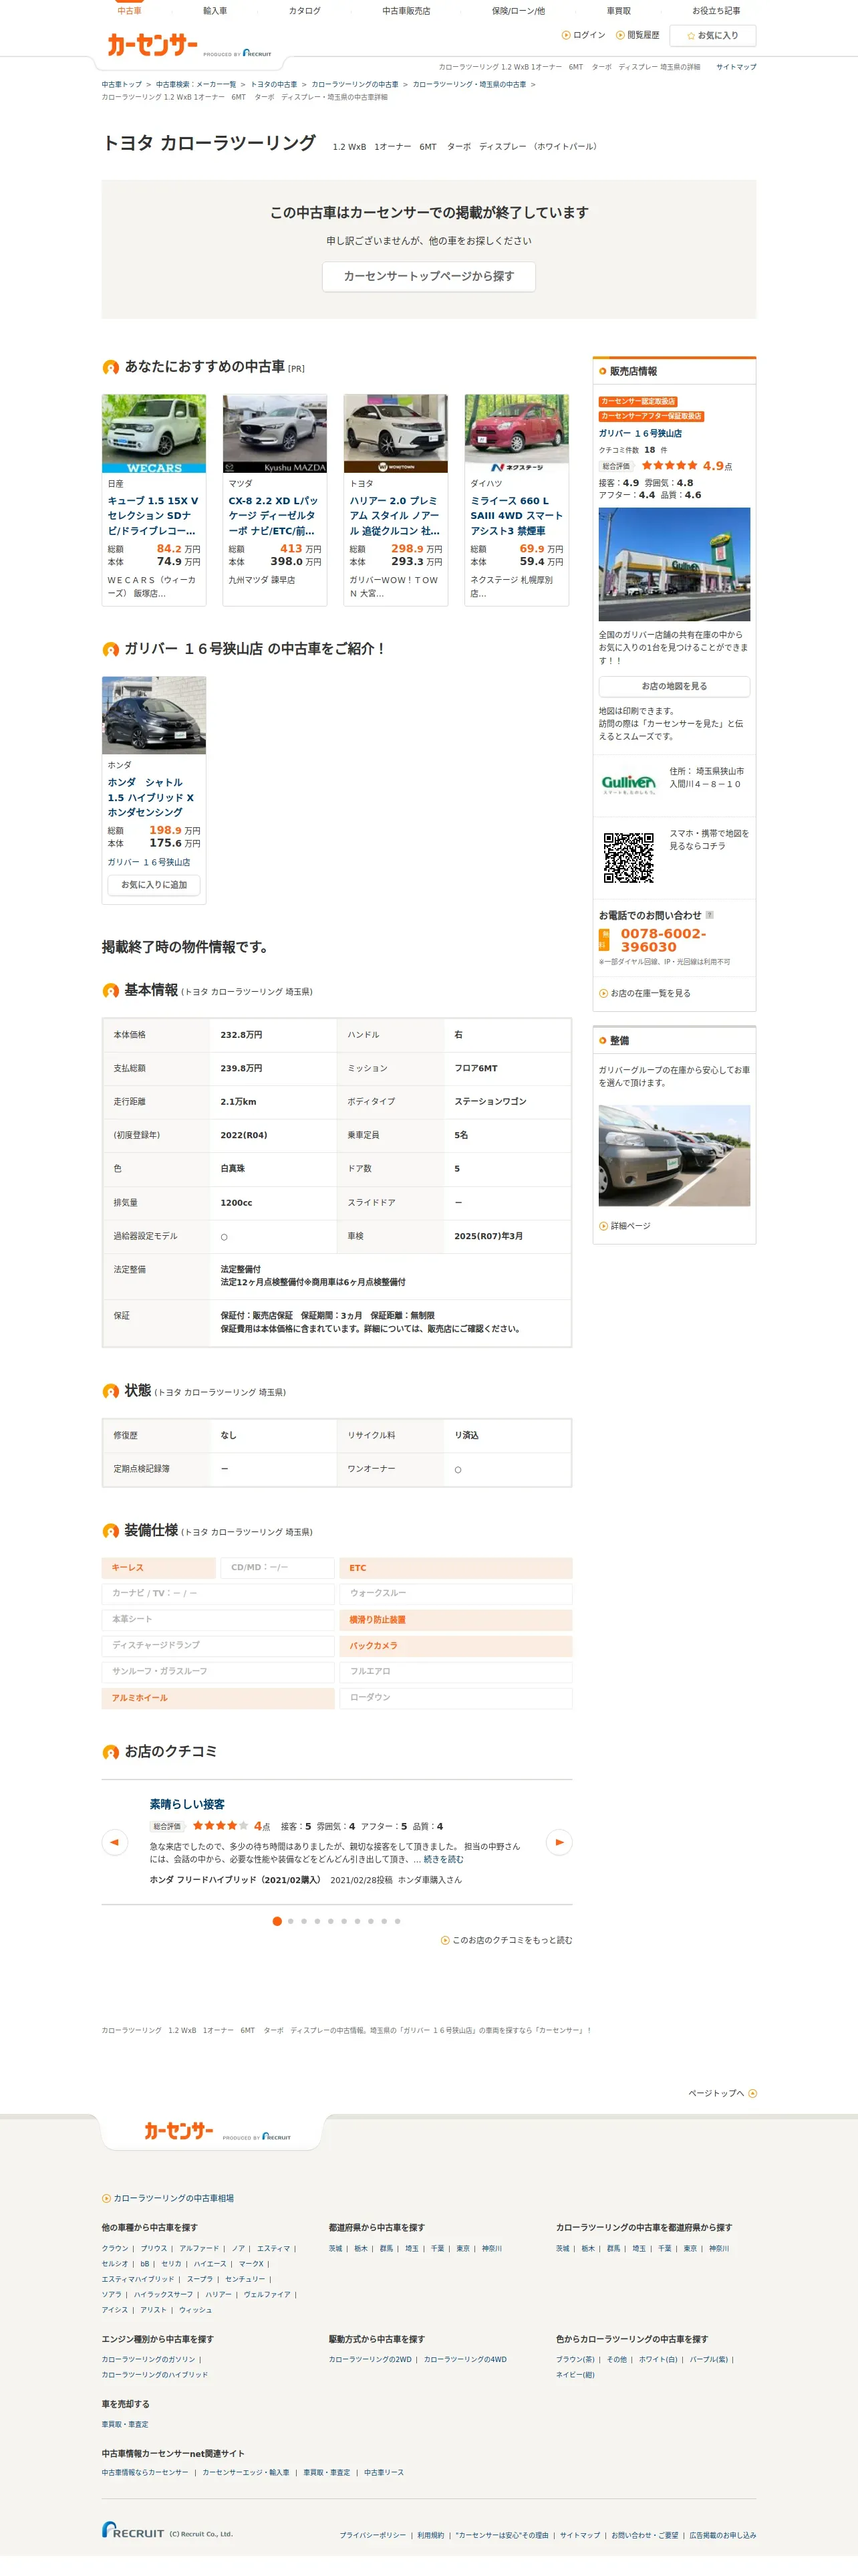Viewport: 858px width, 2576px height.
Task: Click footer link カローラツーリングの4WD
Action: pyautogui.click(x=466, y=2359)
